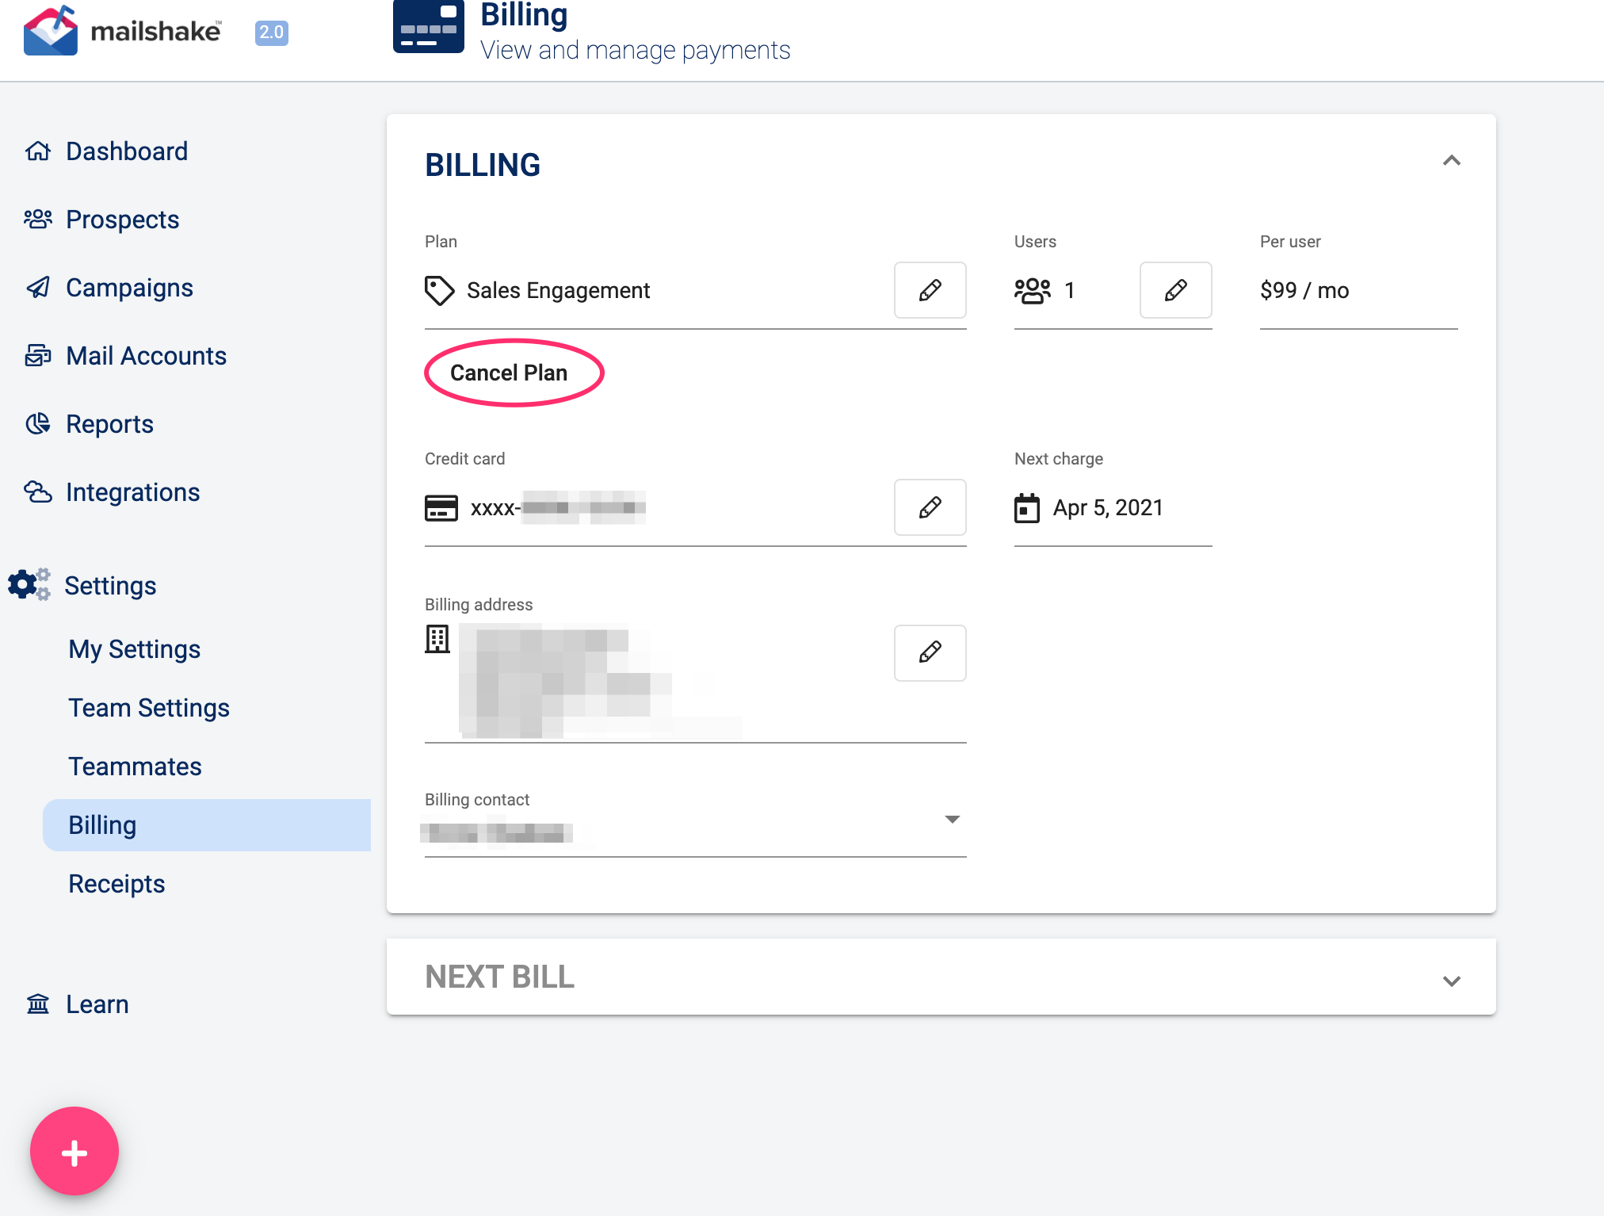The image size is (1604, 1216).
Task: Open the Campaigns section
Action: (x=129, y=287)
